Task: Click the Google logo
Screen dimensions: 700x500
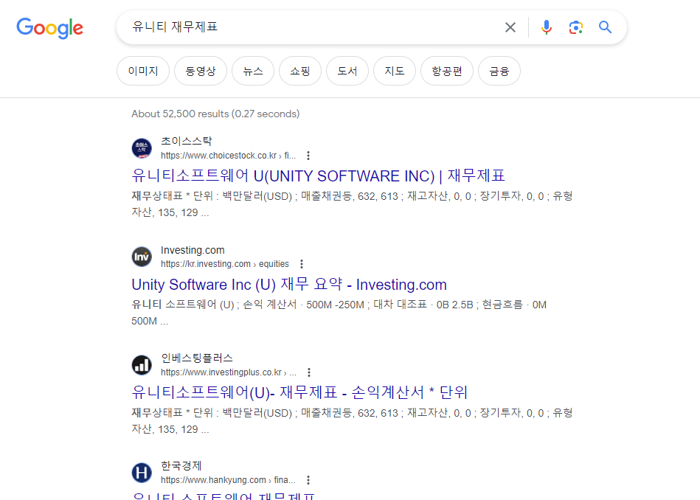Action: point(49,28)
